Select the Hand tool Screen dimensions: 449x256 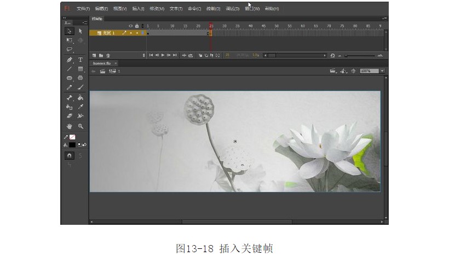coord(70,126)
